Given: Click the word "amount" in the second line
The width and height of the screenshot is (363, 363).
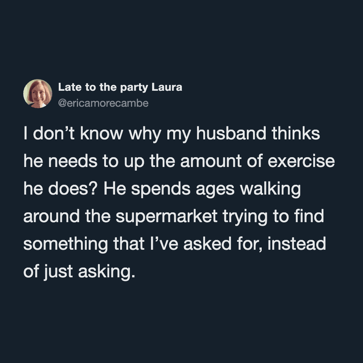Looking at the screenshot, I should 212,162.
